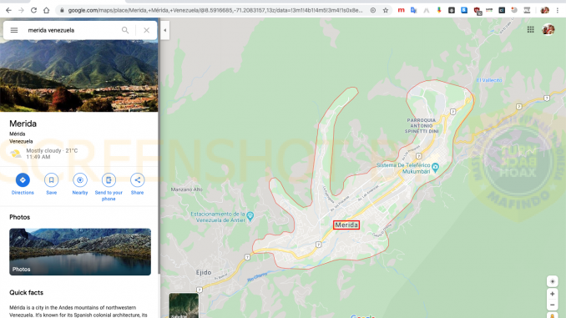Bookmark page with star icon
Image resolution: width=566 pixels, height=318 pixels.
pos(386,11)
